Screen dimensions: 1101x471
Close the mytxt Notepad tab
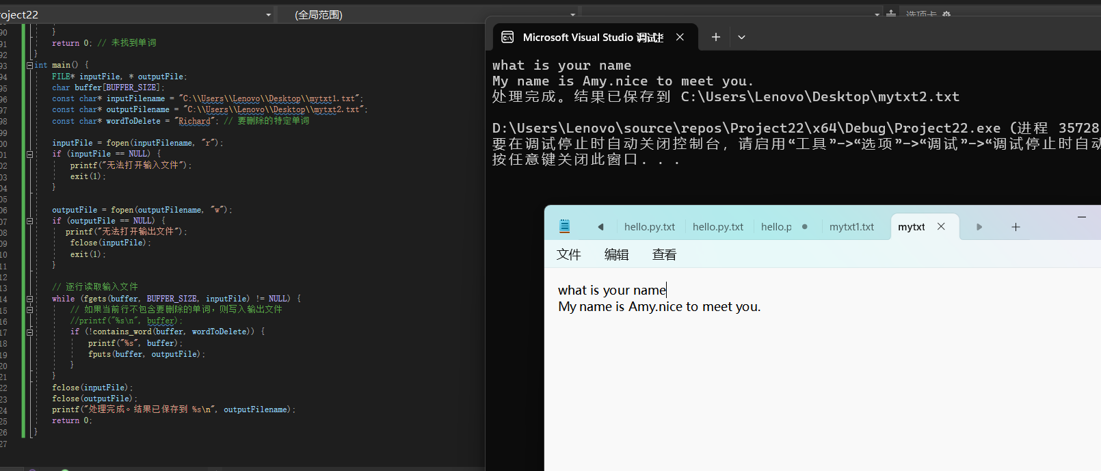(x=941, y=226)
